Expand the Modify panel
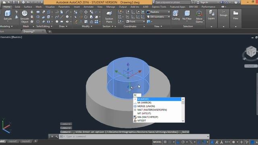The height and width of the screenshot is (145, 258). point(87,26)
